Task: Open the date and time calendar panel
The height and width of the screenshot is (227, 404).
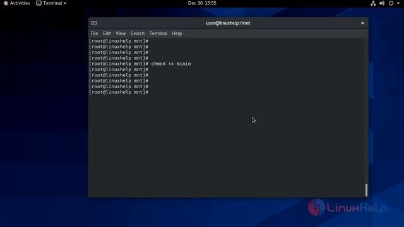Action: click(202, 3)
